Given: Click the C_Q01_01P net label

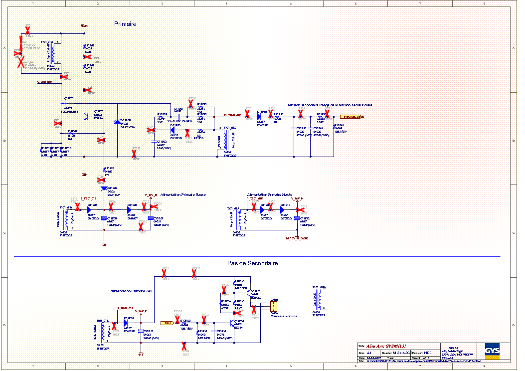Looking at the screenshot, I should click(44, 82).
